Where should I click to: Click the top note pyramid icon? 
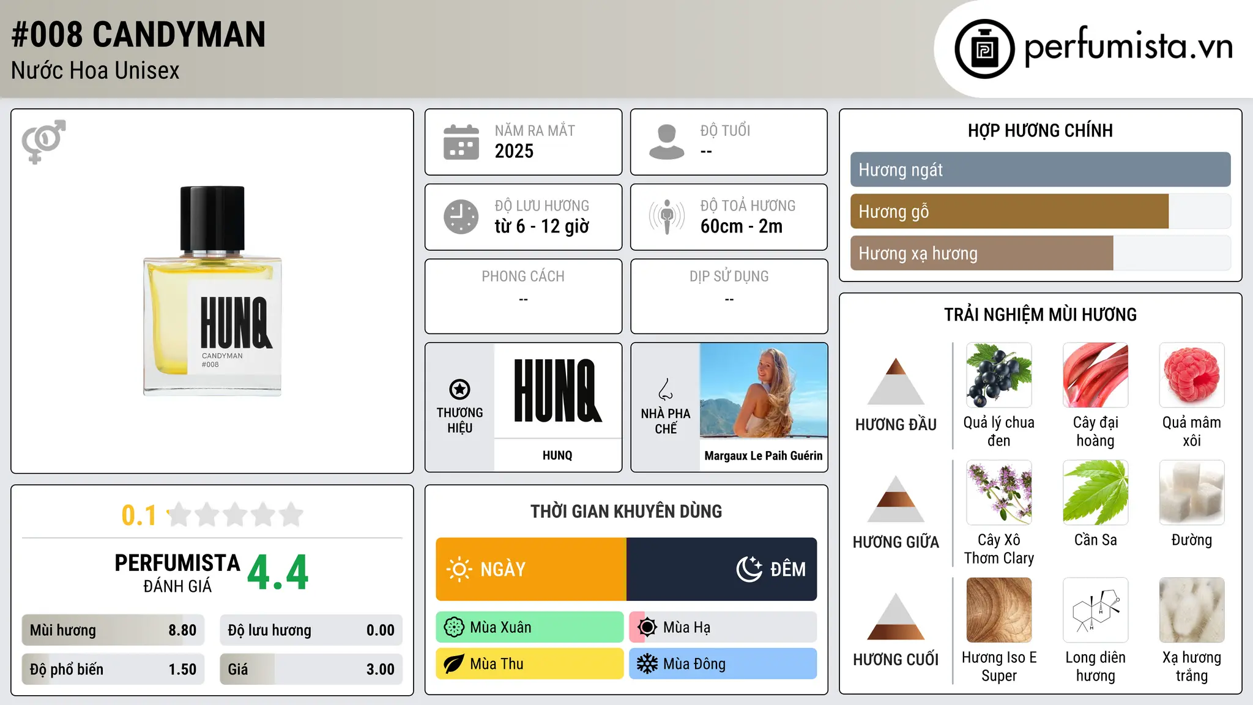[x=896, y=381]
